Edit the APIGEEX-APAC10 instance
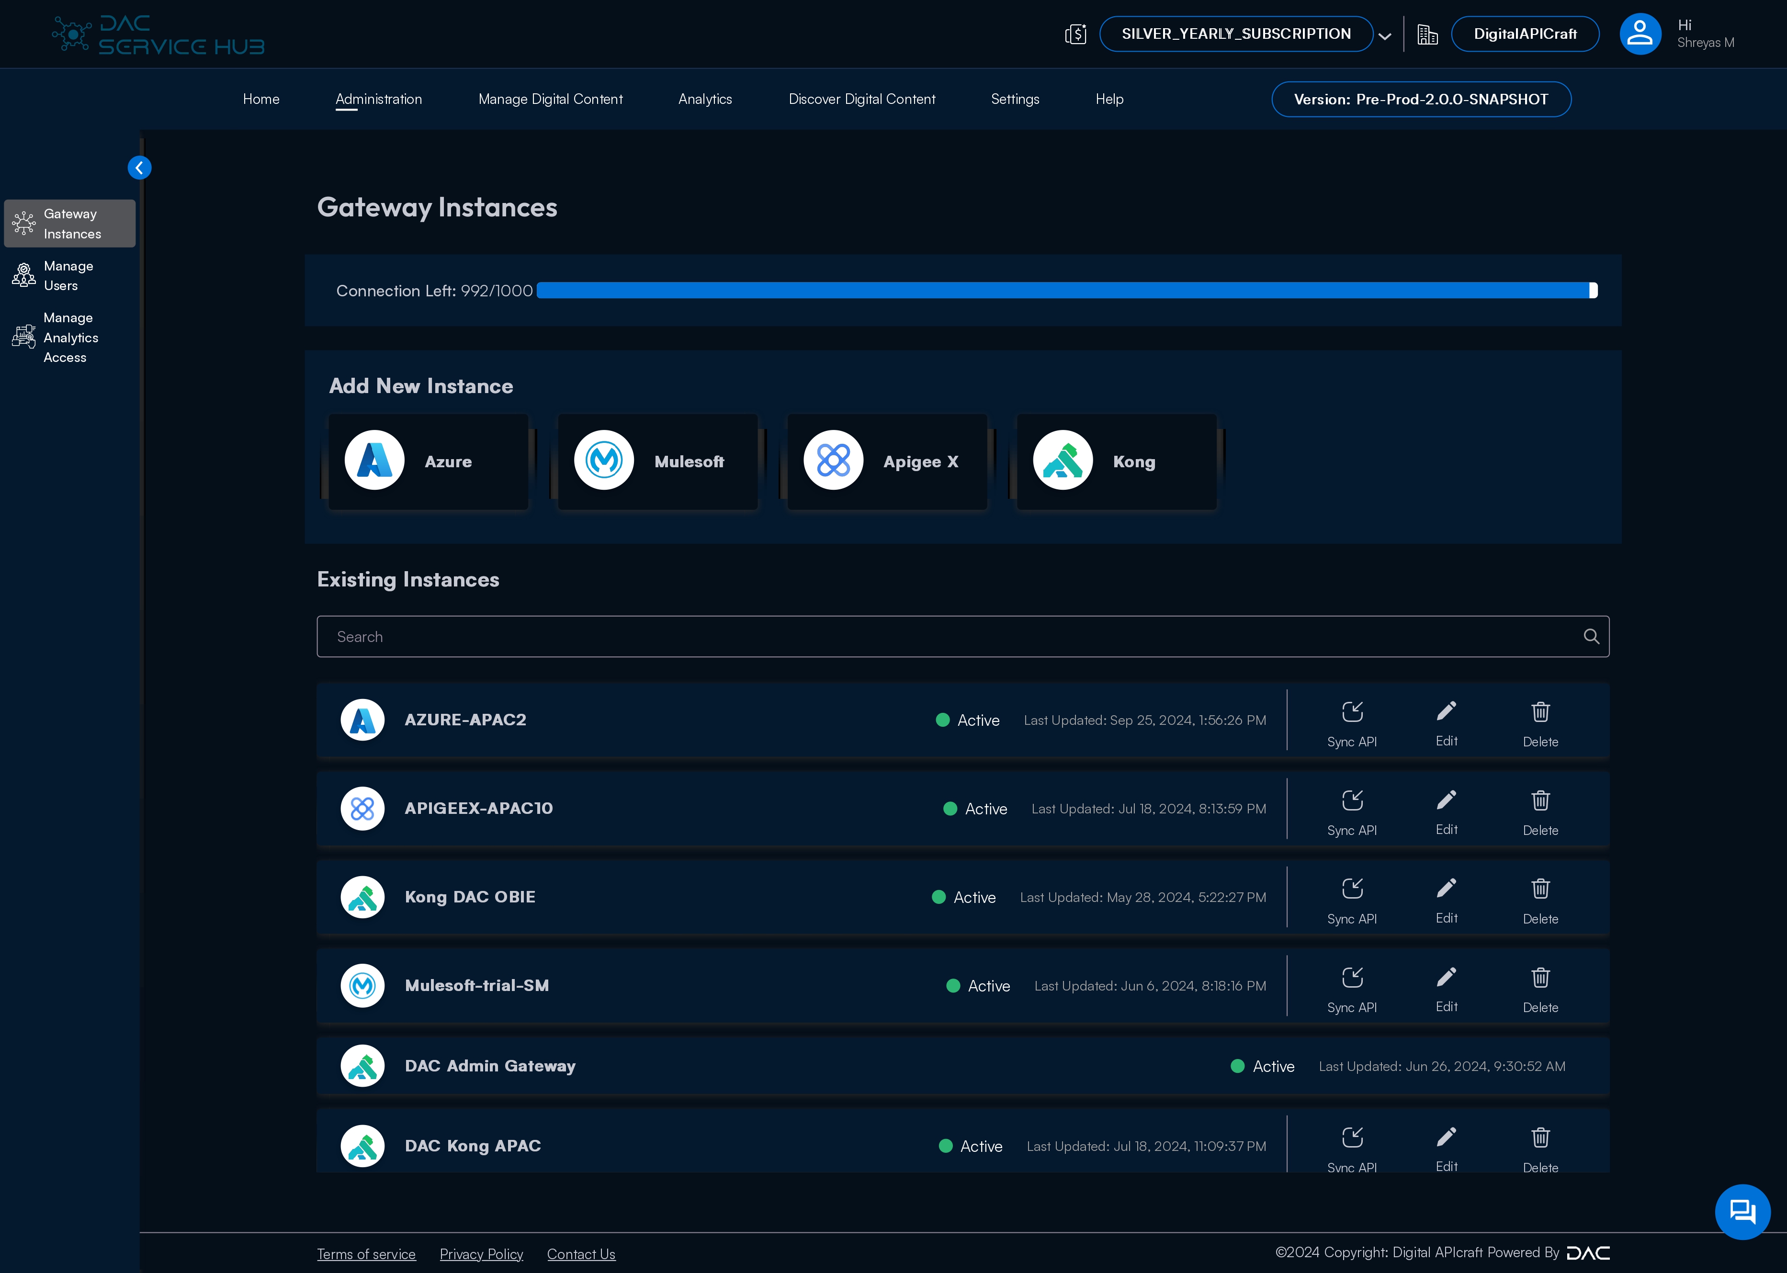The image size is (1787, 1273). tap(1446, 811)
